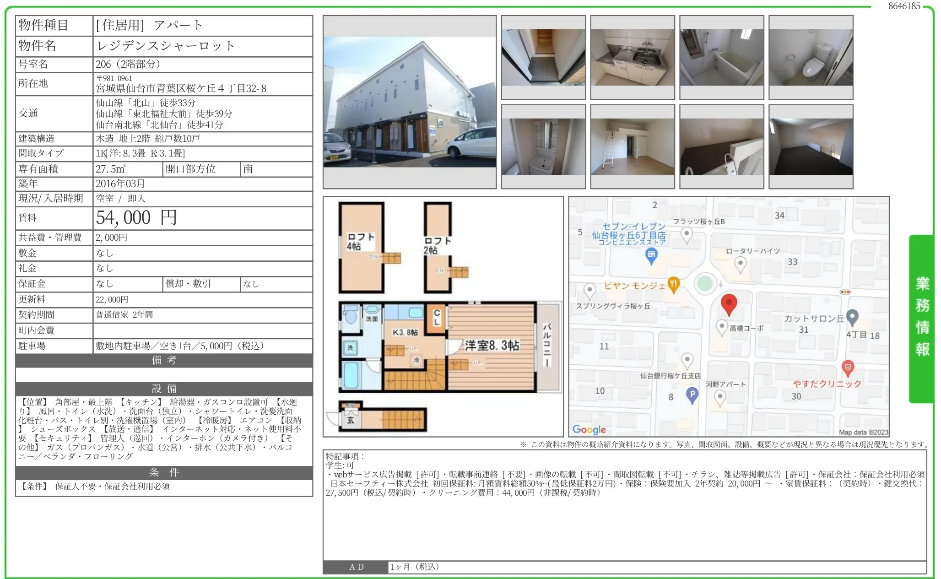
Task: Click the red location pin on map
Action: coord(728,304)
